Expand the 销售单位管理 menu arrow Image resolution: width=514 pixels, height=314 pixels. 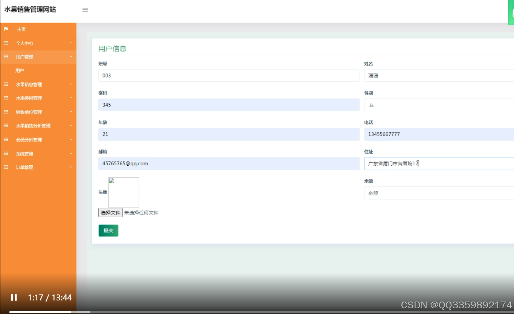pos(71,112)
